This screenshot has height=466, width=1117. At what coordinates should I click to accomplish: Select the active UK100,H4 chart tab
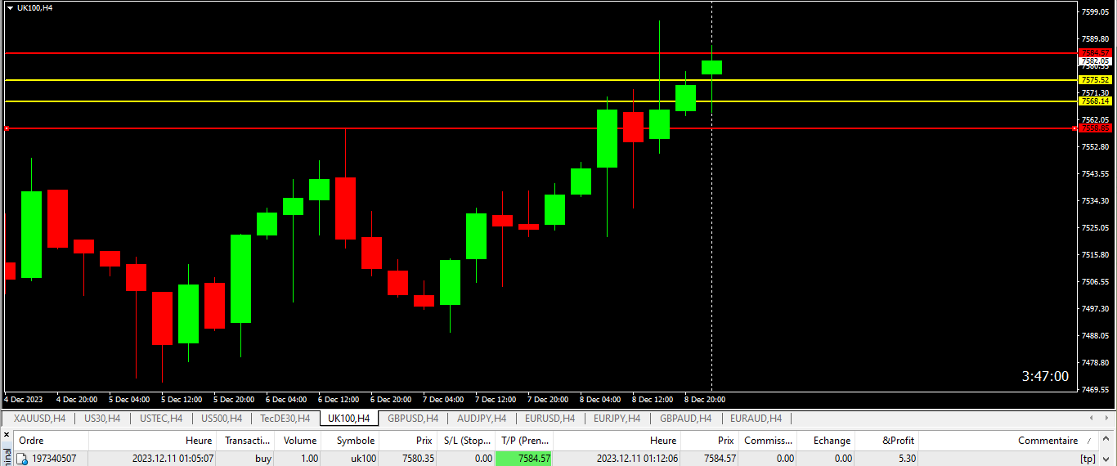coord(349,419)
